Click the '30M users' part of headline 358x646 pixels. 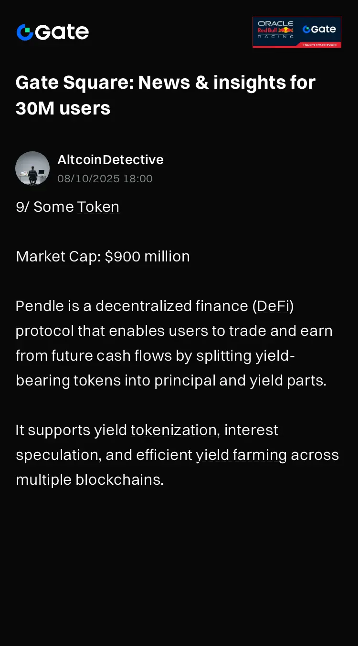[x=63, y=108]
